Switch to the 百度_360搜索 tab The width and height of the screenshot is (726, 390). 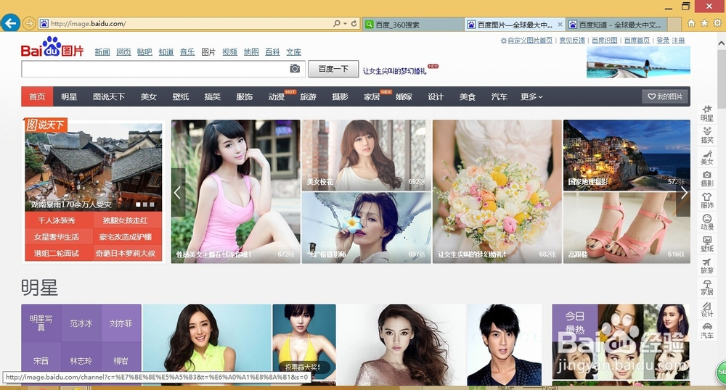click(412, 25)
